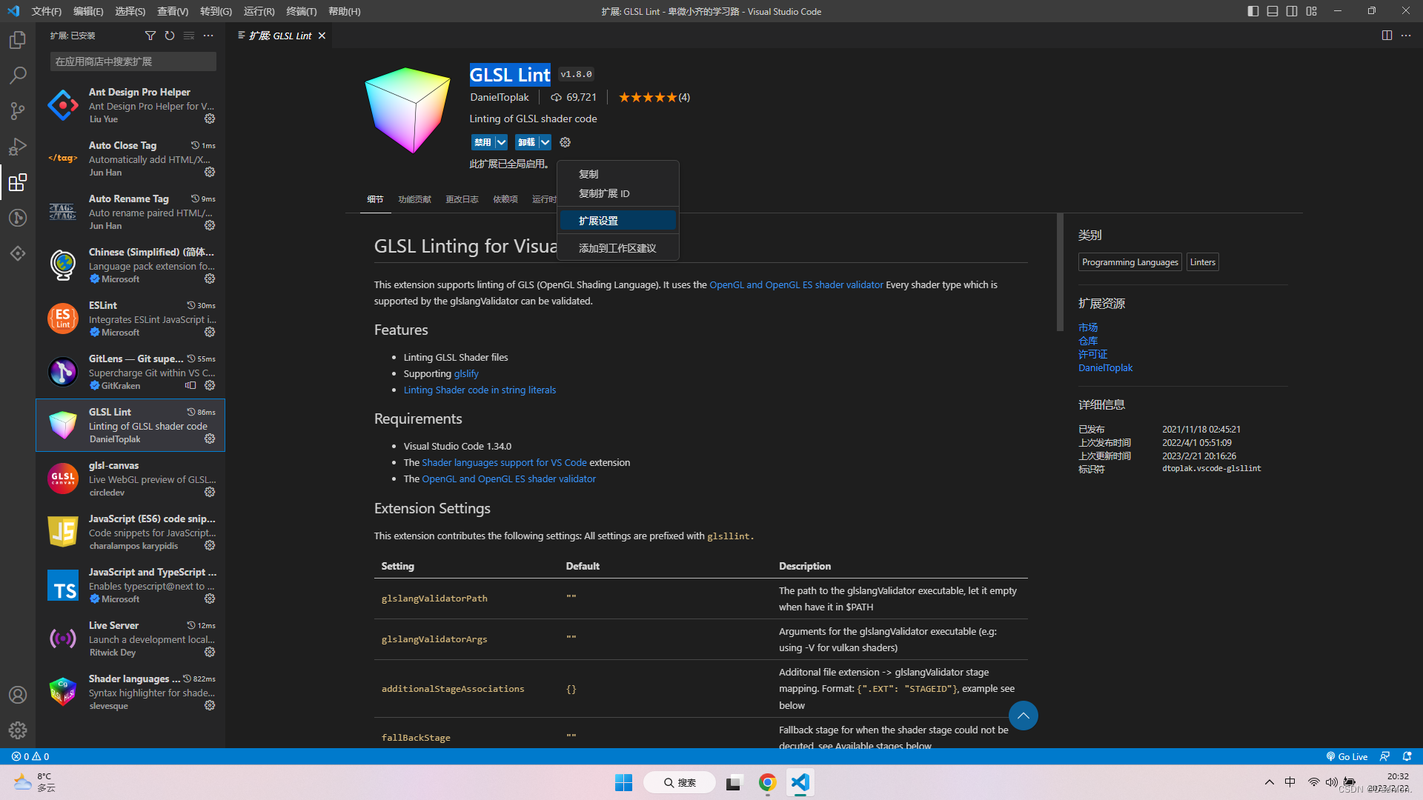The width and height of the screenshot is (1423, 800).
Task: Open the 仓库 resource link
Action: 1088,341
